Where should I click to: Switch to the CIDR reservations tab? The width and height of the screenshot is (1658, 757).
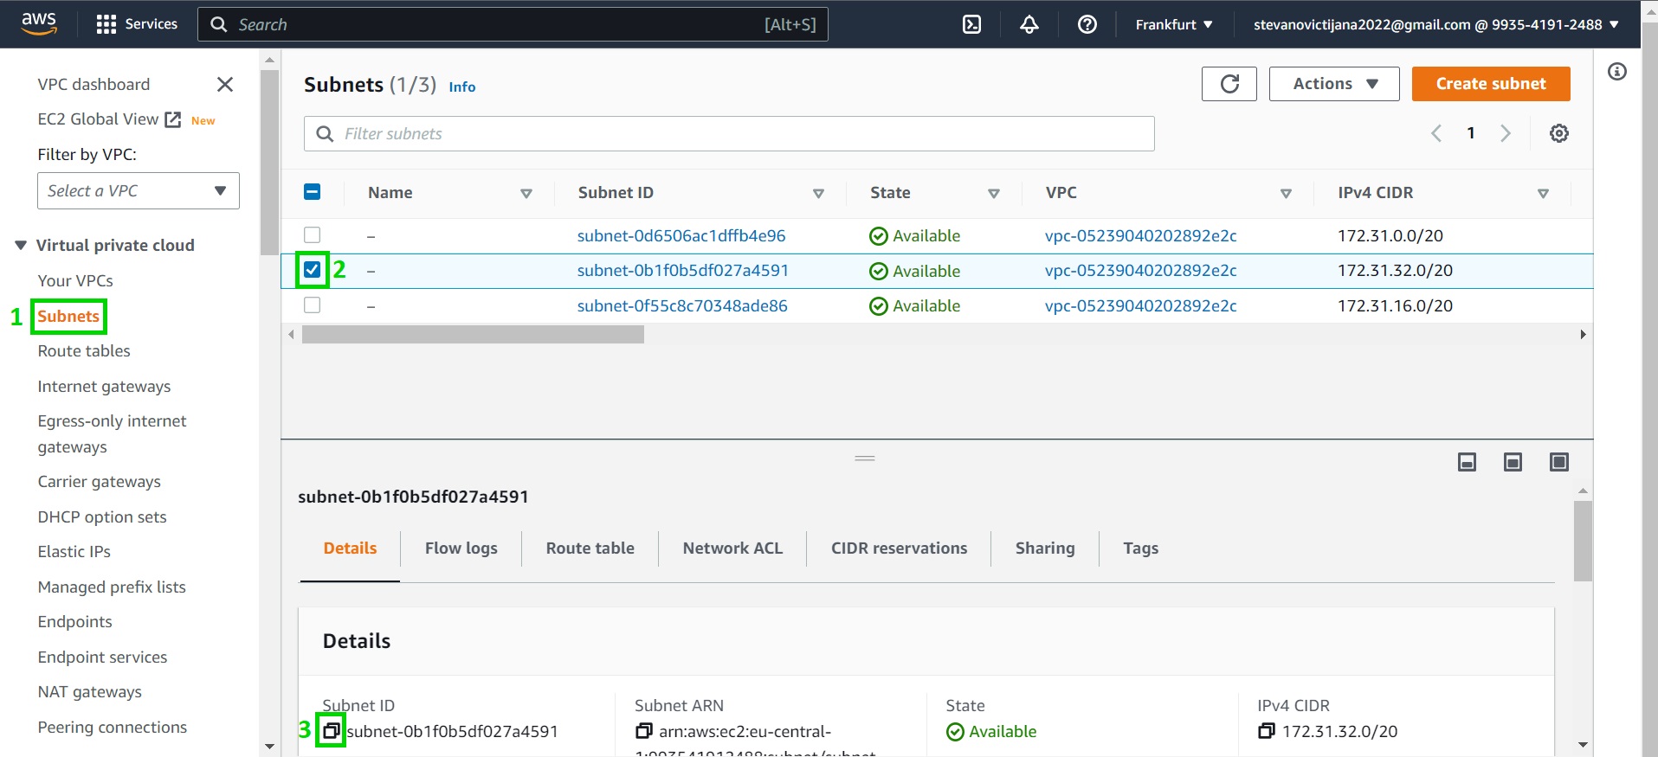click(900, 549)
